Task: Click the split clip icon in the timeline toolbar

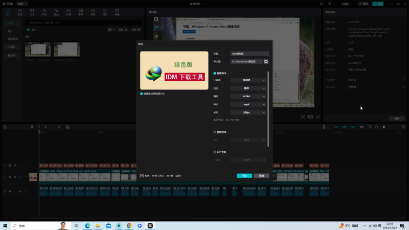Action: tap(32, 127)
